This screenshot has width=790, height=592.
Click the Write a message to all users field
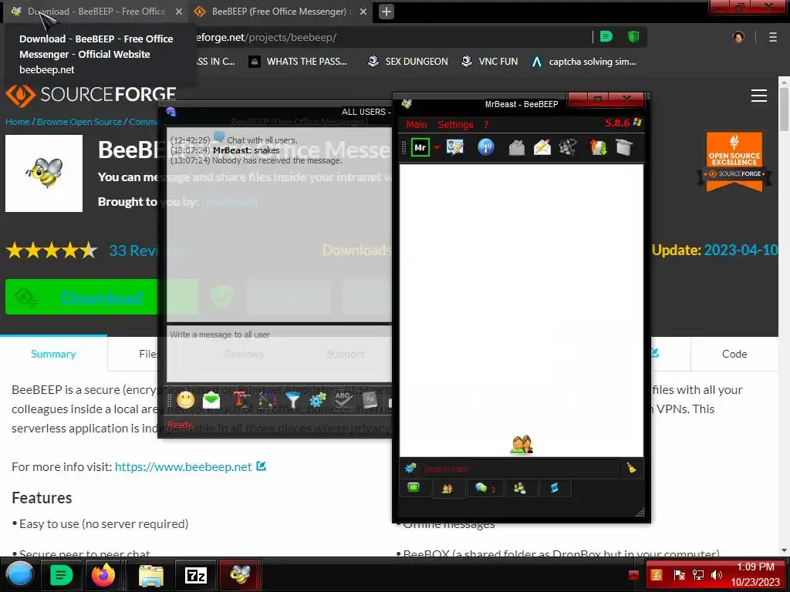click(x=279, y=354)
